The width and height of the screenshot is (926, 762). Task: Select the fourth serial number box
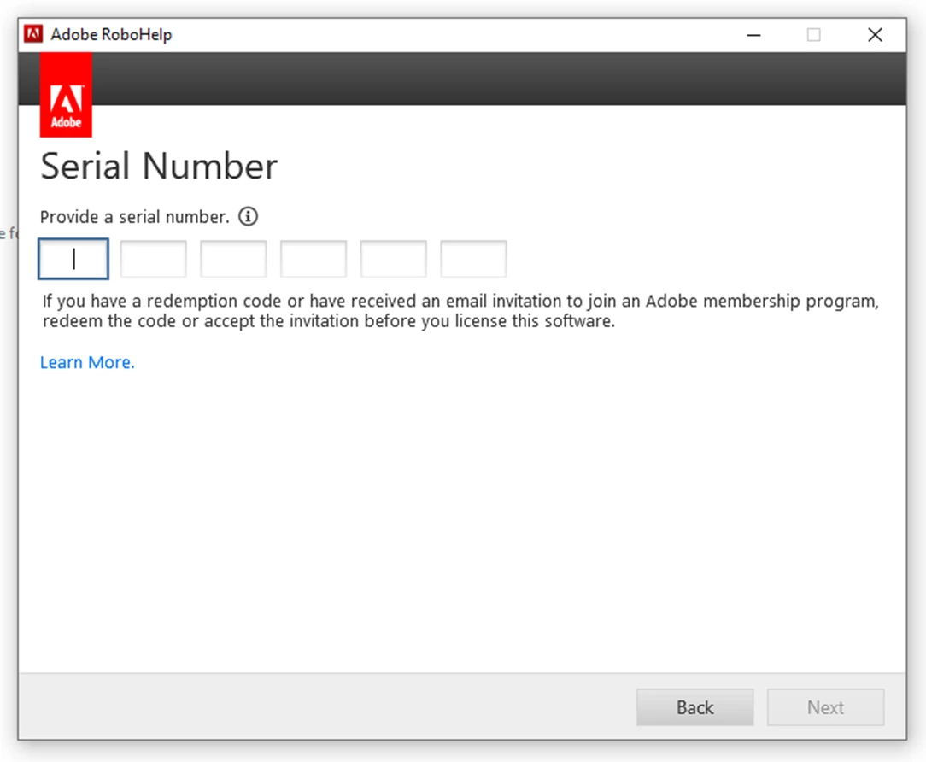click(314, 259)
